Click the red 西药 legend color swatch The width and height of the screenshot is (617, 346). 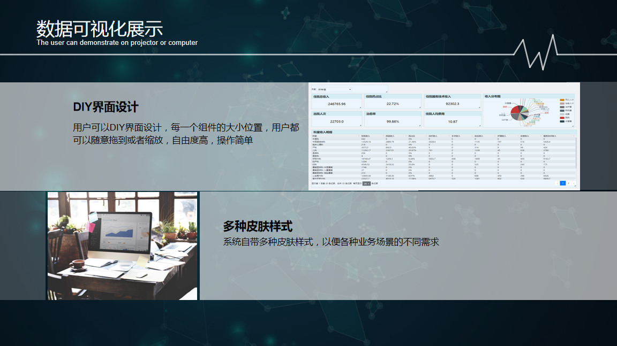[562, 117]
